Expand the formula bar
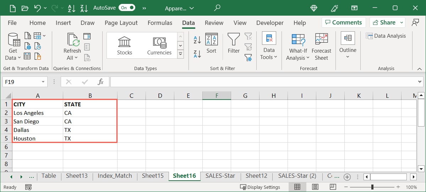The height and width of the screenshot is (192, 426). click(x=420, y=82)
